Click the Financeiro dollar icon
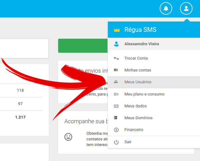 116,130
